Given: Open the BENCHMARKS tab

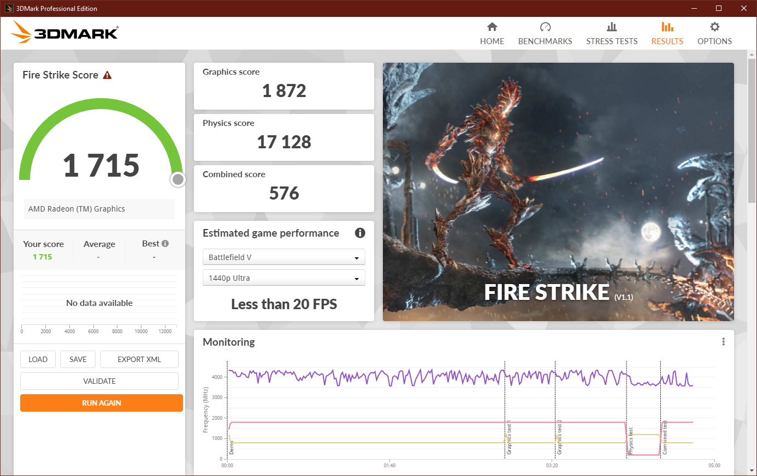Looking at the screenshot, I should [x=545, y=34].
